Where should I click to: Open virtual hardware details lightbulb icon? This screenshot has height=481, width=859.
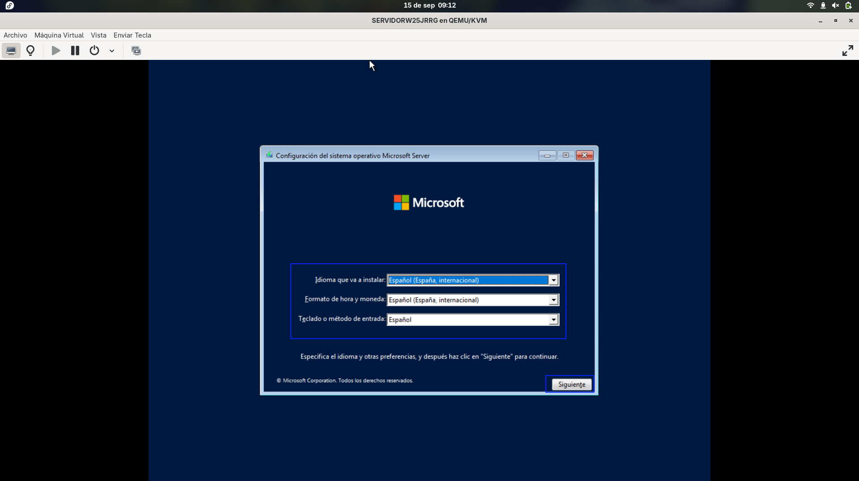tap(30, 51)
